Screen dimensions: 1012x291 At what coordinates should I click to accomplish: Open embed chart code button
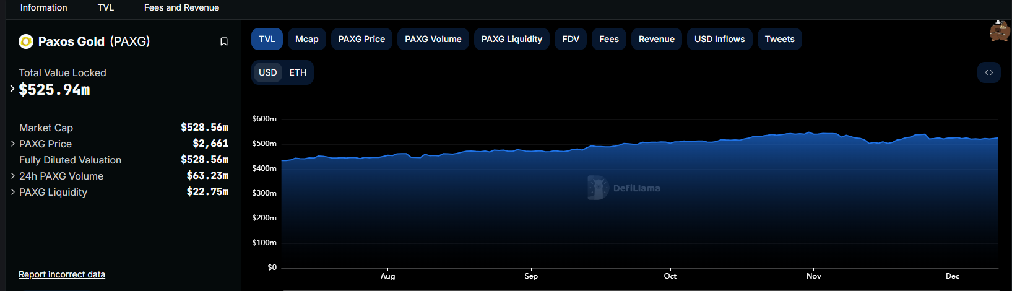[x=989, y=72]
